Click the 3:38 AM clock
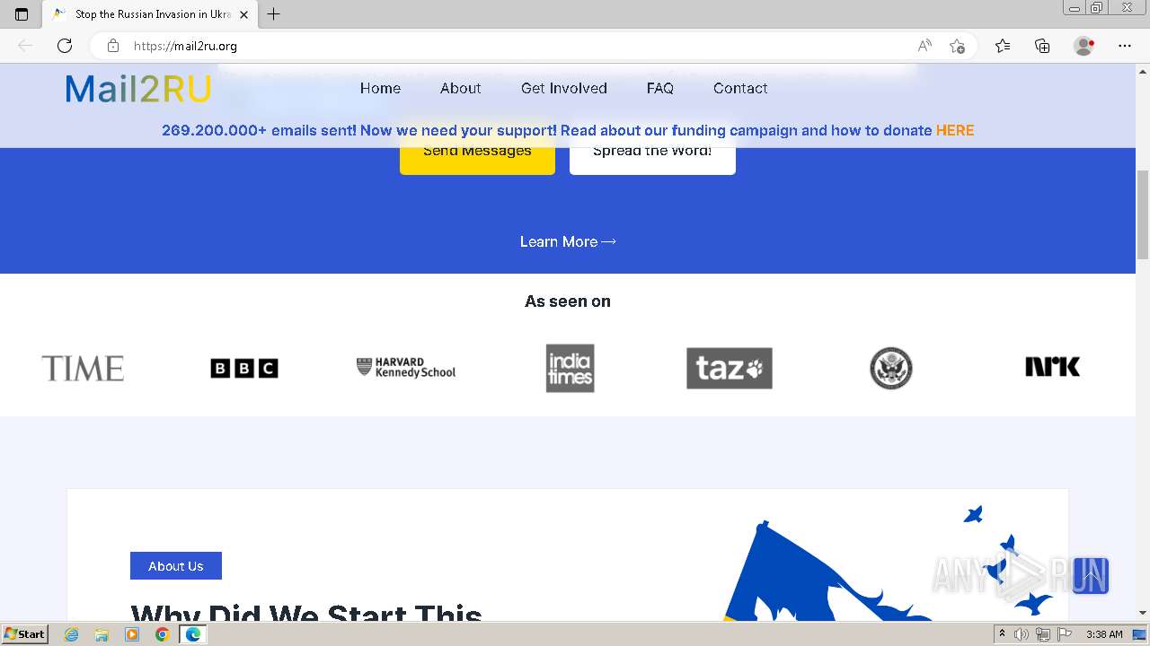This screenshot has height=646, width=1150. coord(1104,634)
